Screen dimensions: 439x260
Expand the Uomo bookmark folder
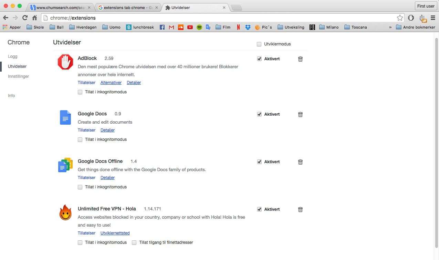(x=112, y=27)
